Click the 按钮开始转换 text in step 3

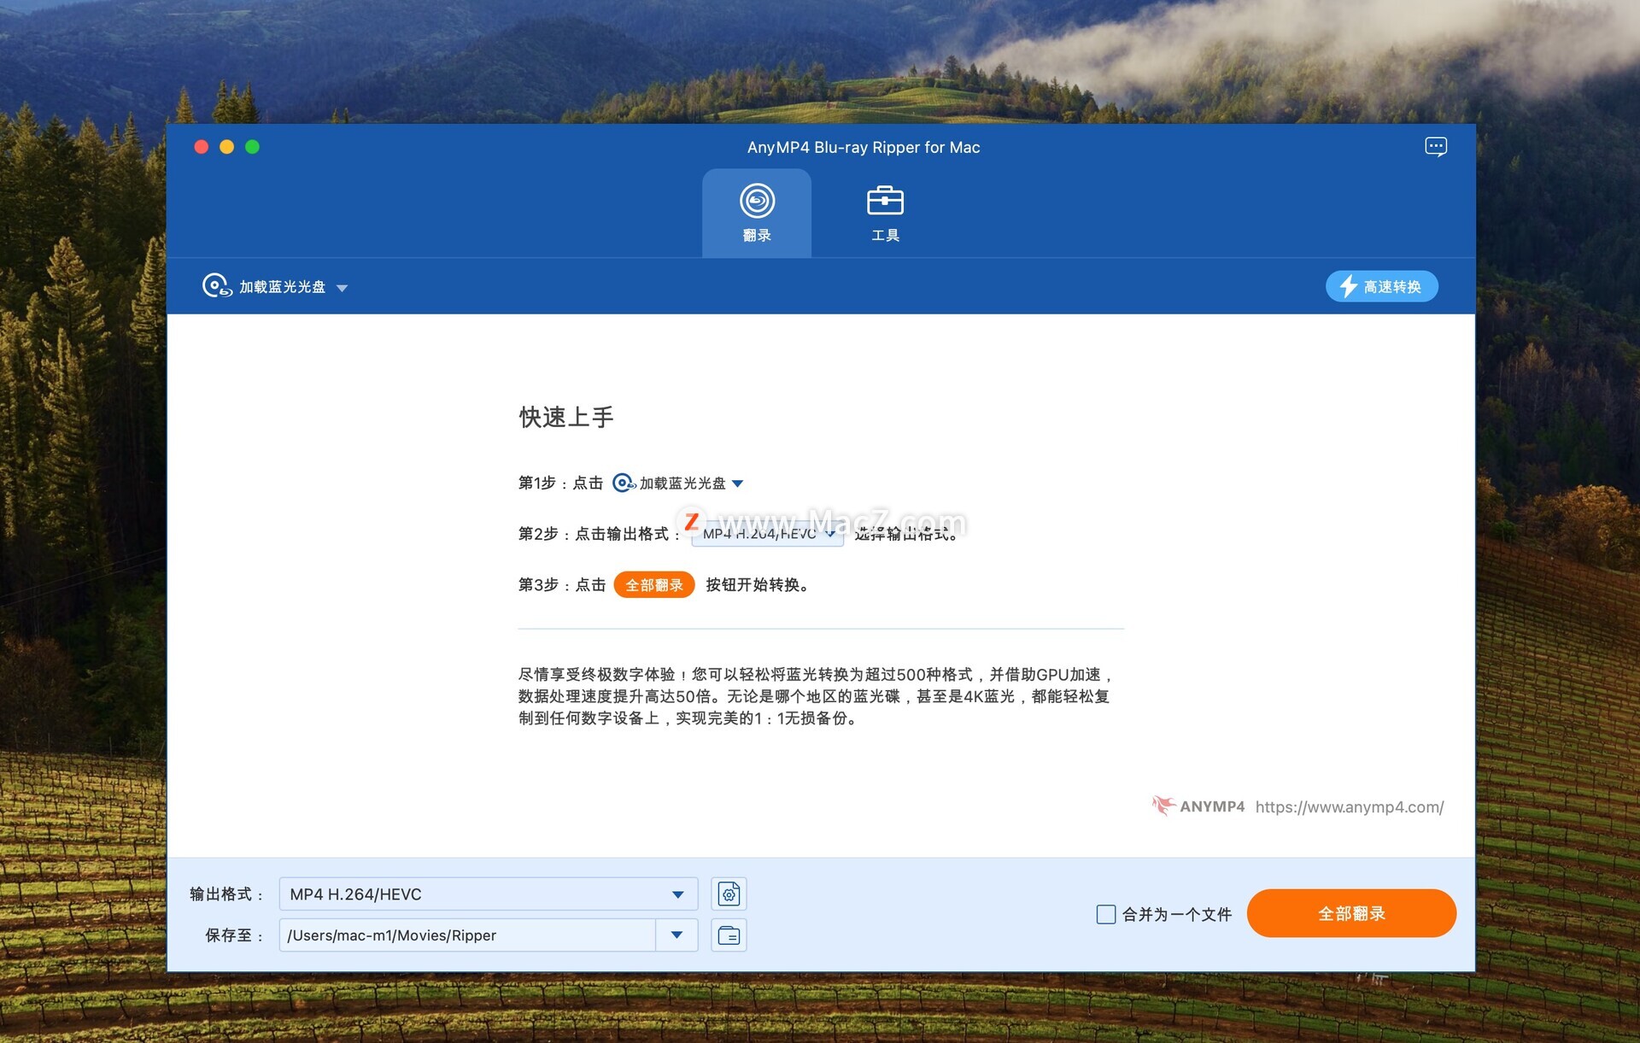[756, 584]
